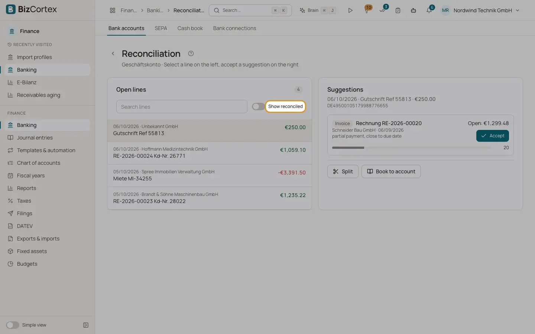Accept the Rechnung RE-2026-00020 suggestion
Screen dimensions: 535x334
tap(492, 136)
